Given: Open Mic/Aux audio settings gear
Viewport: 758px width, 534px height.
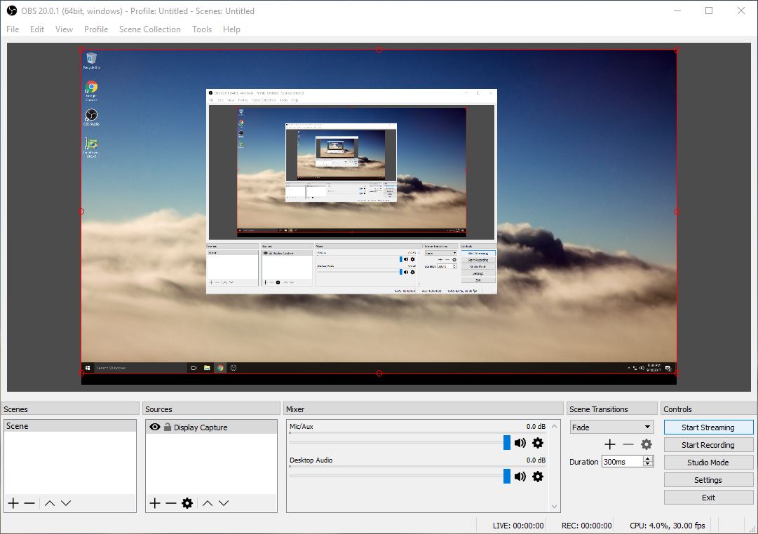Looking at the screenshot, I should coord(538,443).
